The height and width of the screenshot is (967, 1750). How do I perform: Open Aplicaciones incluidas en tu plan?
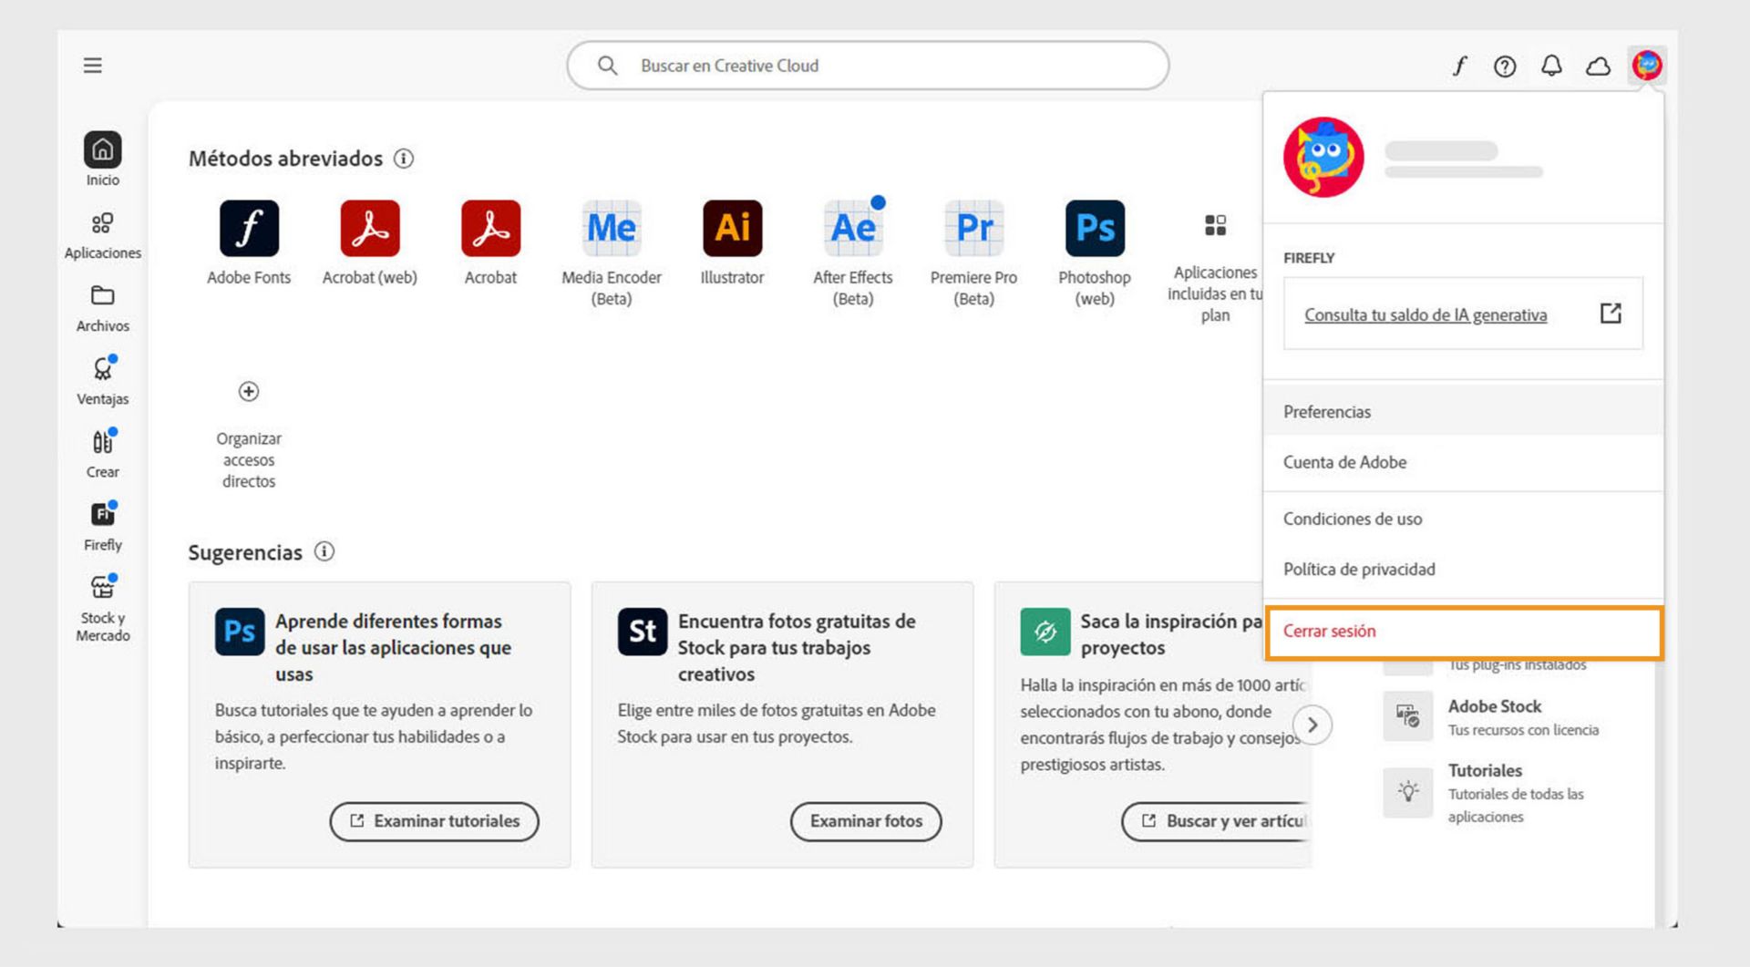pos(1215,269)
